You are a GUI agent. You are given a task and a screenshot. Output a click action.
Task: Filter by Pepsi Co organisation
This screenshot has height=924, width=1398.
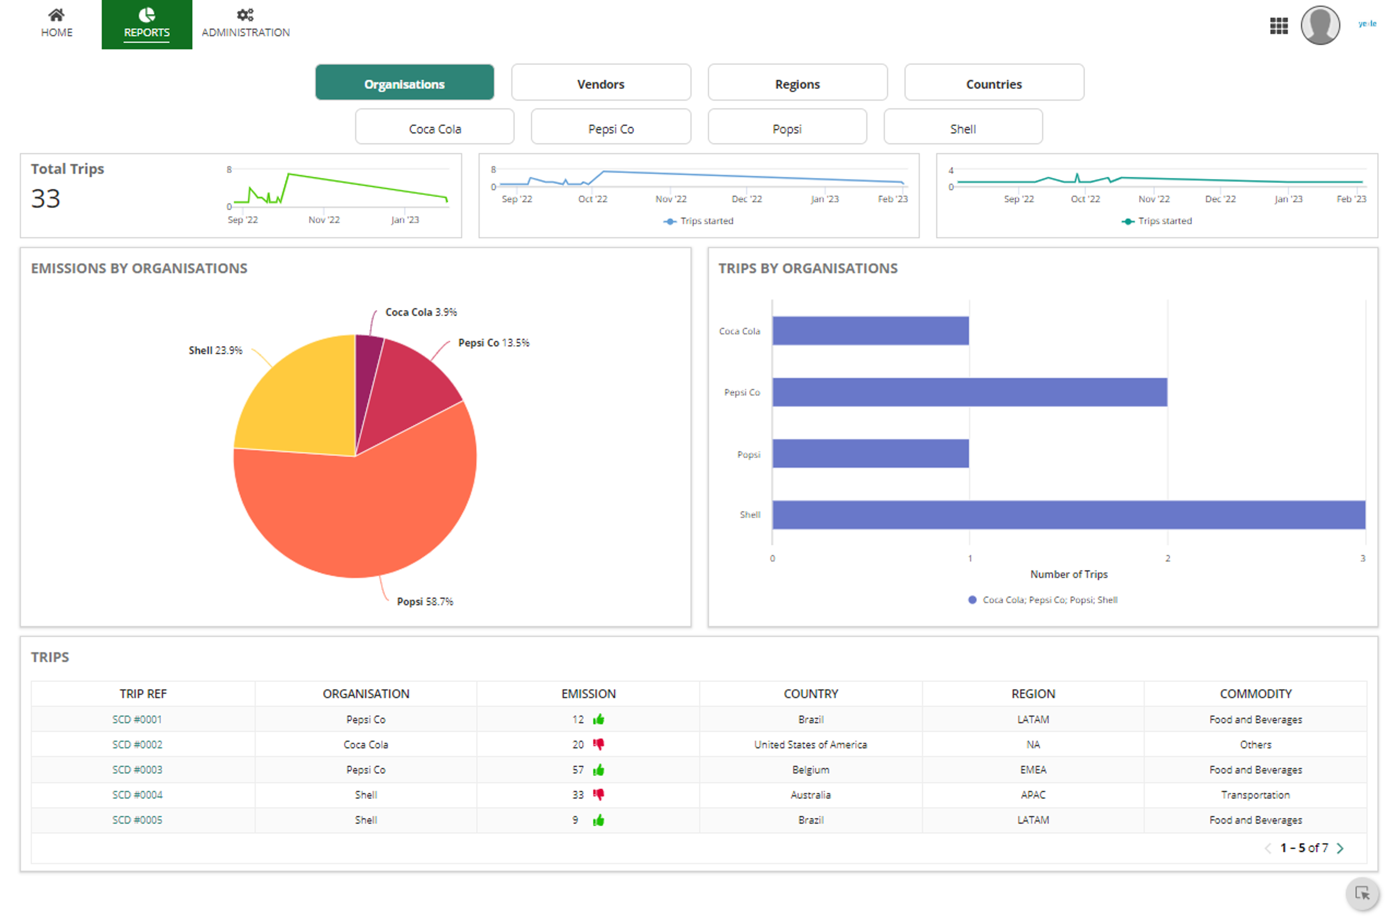tap(611, 127)
